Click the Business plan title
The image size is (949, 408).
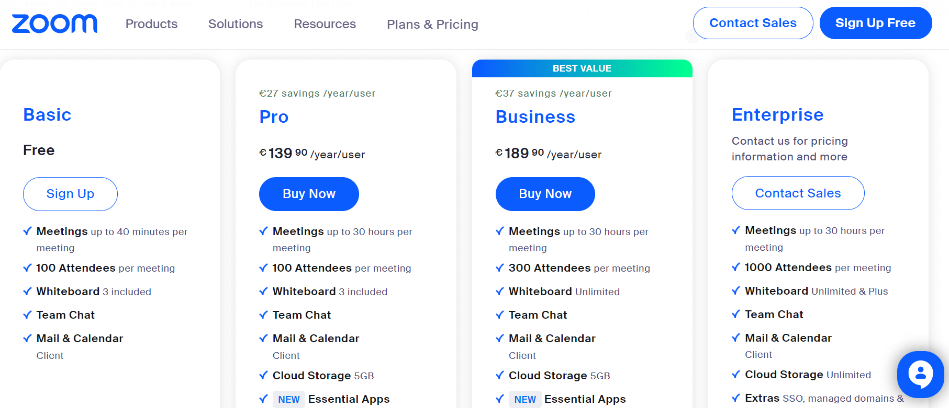(x=535, y=116)
